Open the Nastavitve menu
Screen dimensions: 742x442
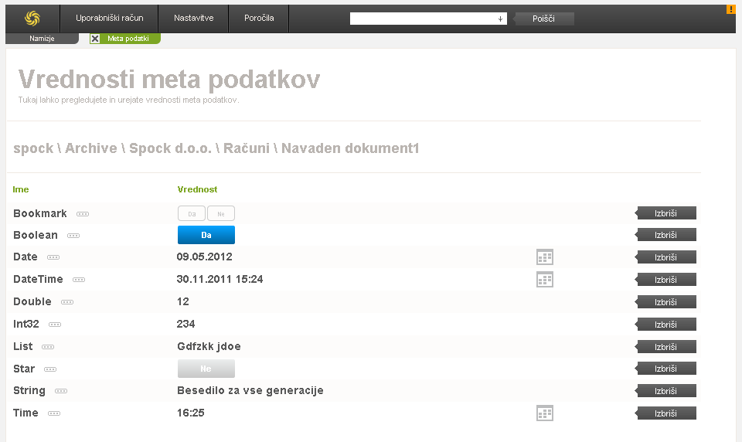(194, 18)
